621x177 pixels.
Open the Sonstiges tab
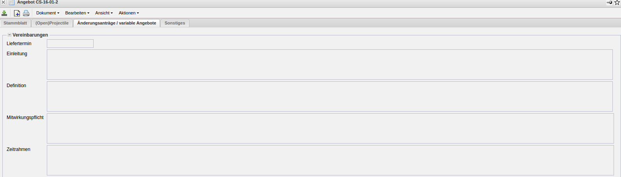pos(175,23)
